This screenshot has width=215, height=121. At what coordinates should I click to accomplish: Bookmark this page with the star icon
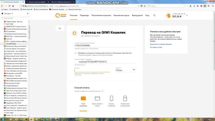point(145,6)
